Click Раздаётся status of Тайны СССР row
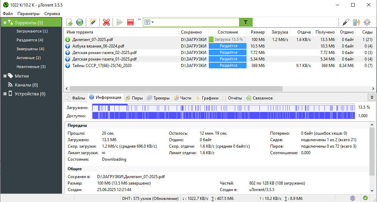Screen dimensions: 377x202 228,66
